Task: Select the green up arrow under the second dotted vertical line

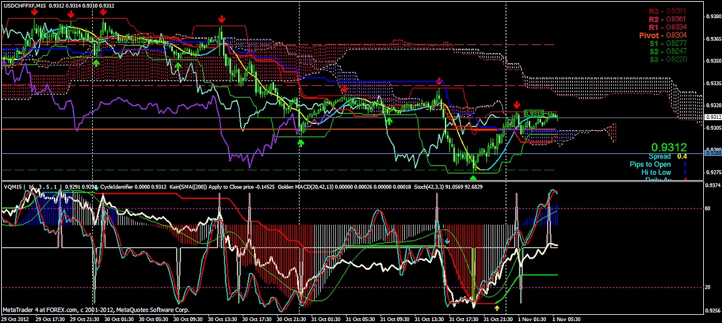Action: [300, 143]
